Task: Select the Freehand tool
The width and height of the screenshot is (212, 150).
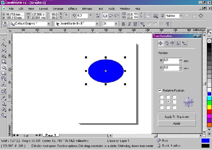Action: point(3,56)
